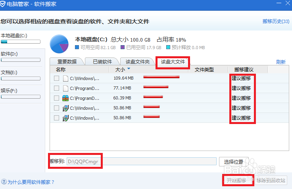The height and width of the screenshot is (189, 292).
Task: Switch to 该盘文件夹 tab
Action: coord(138,61)
